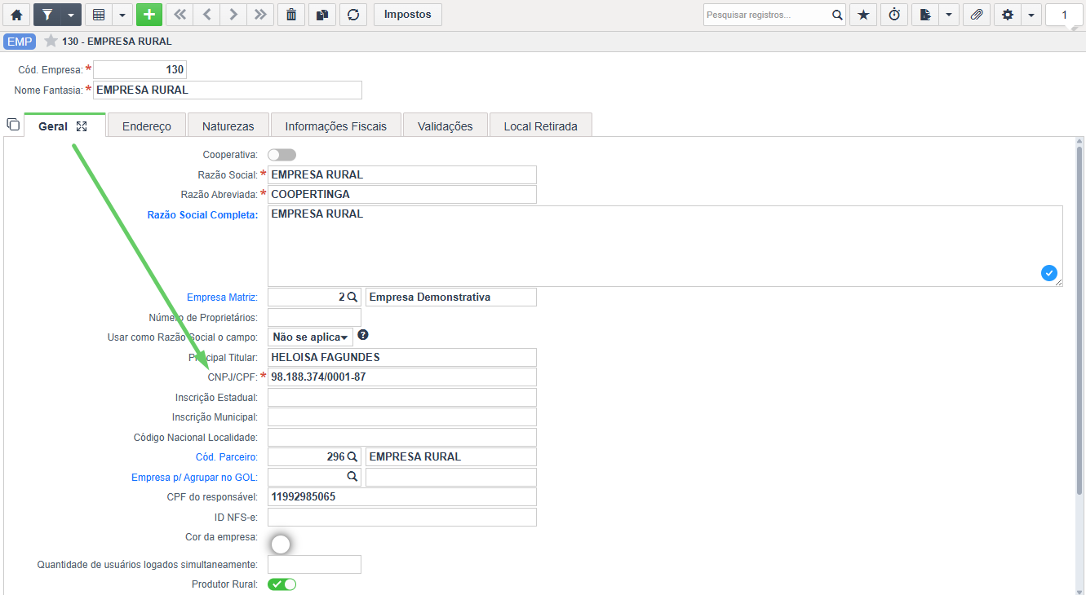The image size is (1086, 595).
Task: Click the record counter showing 1
Action: [x=1064, y=15]
